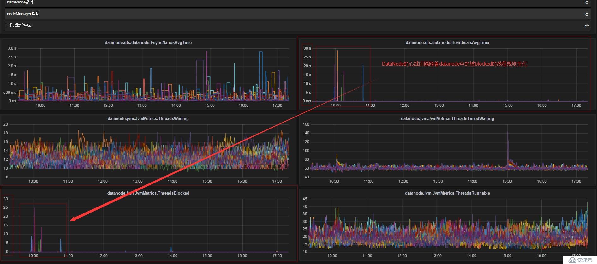Star the 测试集群指标 dashboard

pos(587,26)
